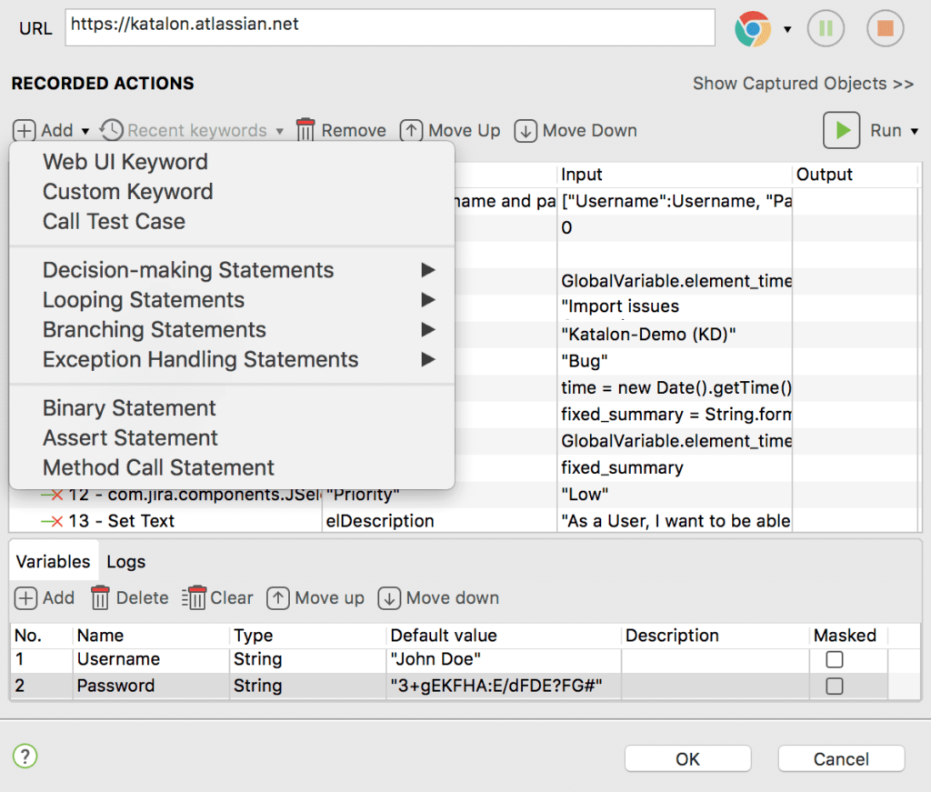Remove the selected recorded action
Image resolution: width=931 pixels, height=792 pixels.
point(340,130)
